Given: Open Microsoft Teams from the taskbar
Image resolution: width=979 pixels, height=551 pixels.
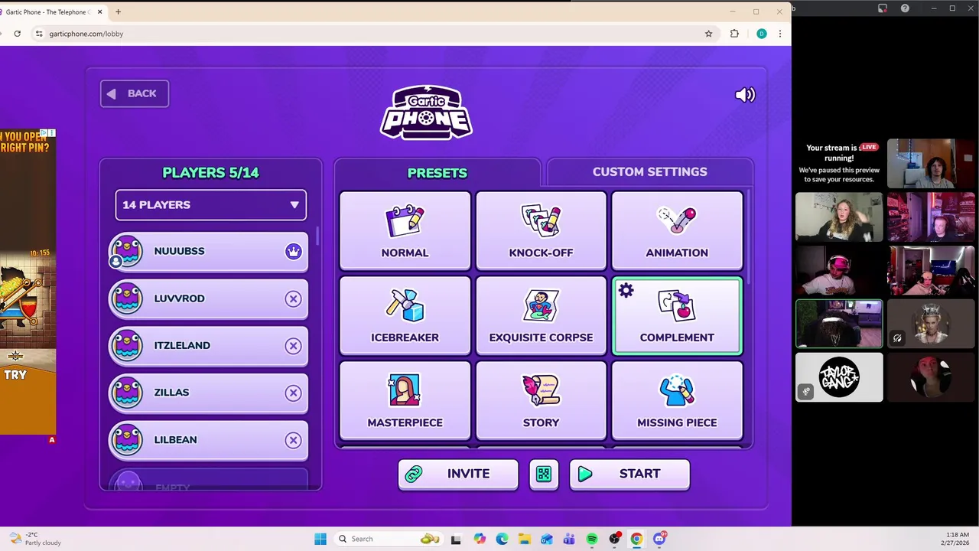Looking at the screenshot, I should [569, 539].
